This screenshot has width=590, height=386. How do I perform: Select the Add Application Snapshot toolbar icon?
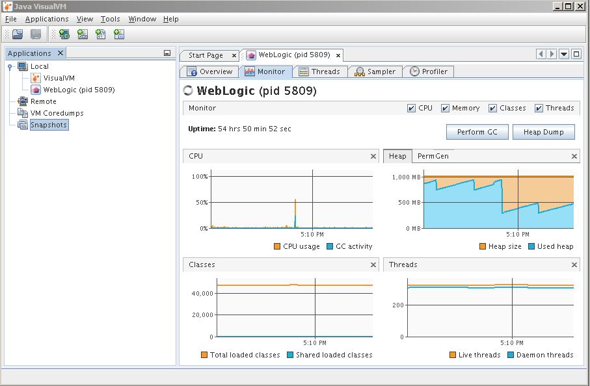point(119,34)
